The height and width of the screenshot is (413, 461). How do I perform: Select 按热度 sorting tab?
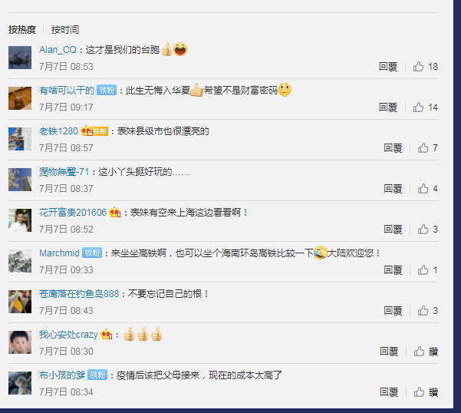[22, 30]
